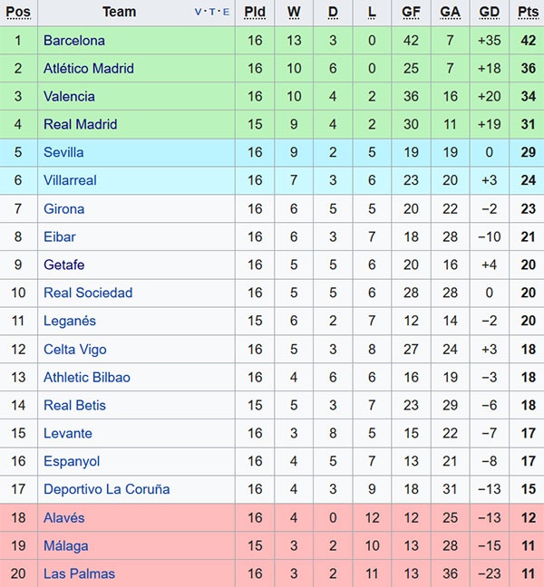Select the Real Madrid link
This screenshot has width=544, height=587.
click(81, 125)
